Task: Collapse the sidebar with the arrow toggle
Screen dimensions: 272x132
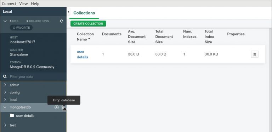Action: 68,12
